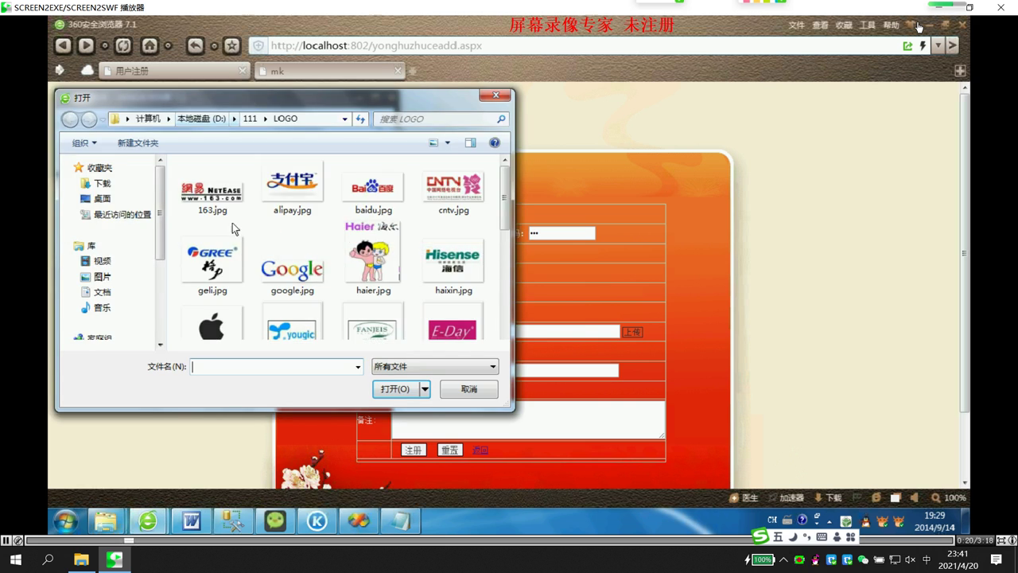Select the google.jpg thumbnail

point(292,268)
